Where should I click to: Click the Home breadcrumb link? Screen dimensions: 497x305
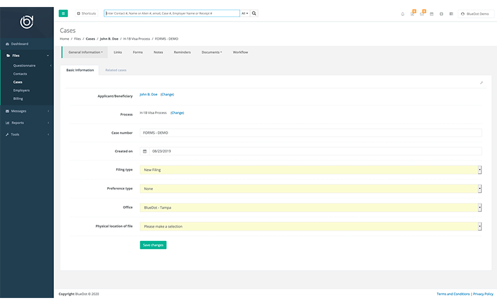(64, 39)
